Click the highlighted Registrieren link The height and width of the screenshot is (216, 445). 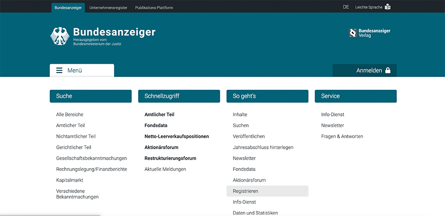tap(267, 191)
